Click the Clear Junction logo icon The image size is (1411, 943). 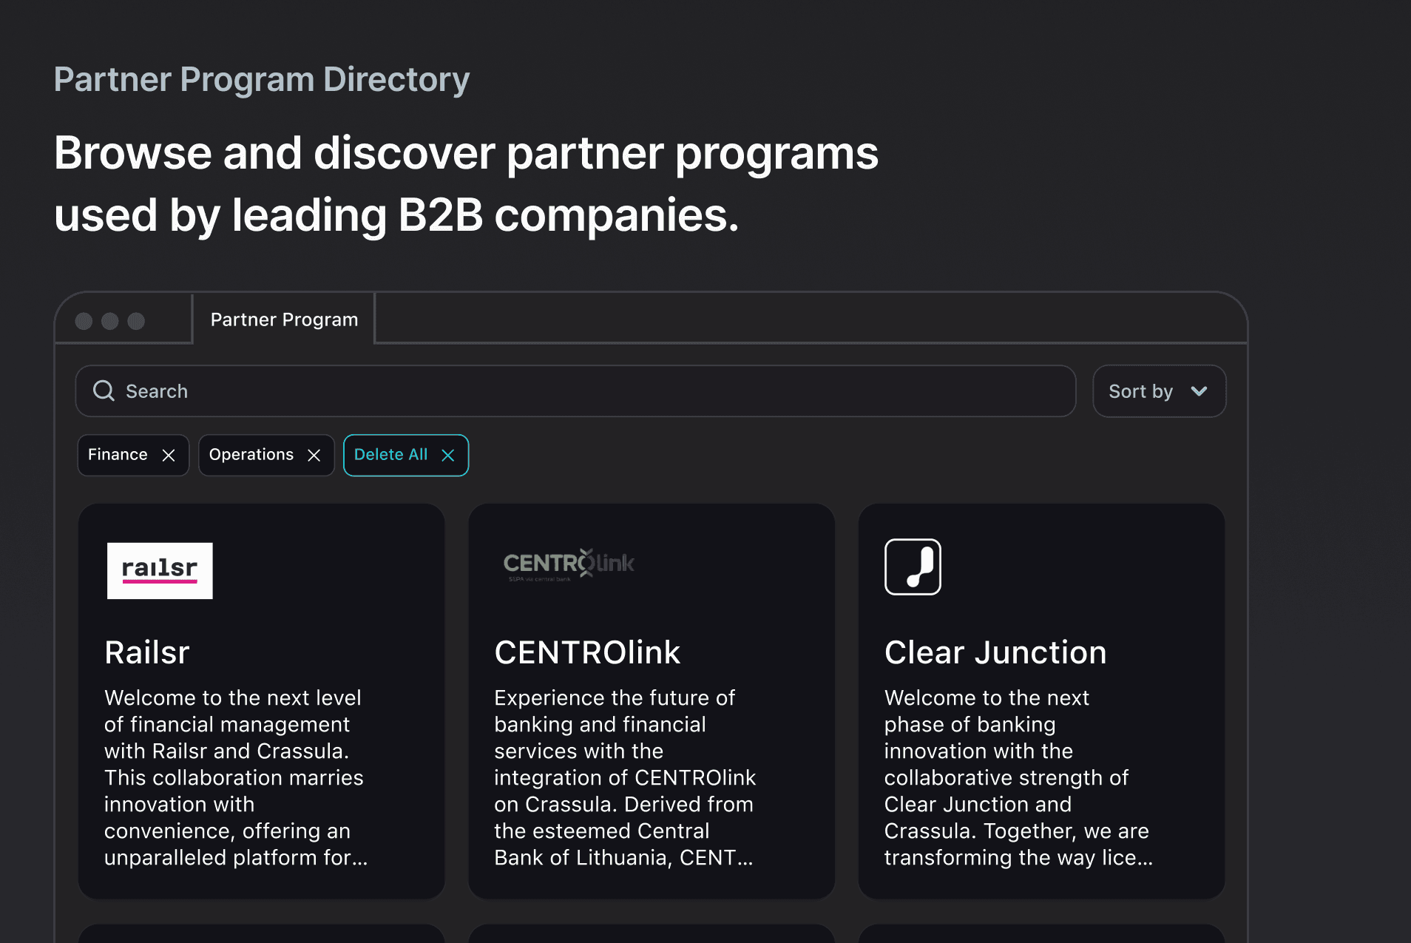(913, 567)
